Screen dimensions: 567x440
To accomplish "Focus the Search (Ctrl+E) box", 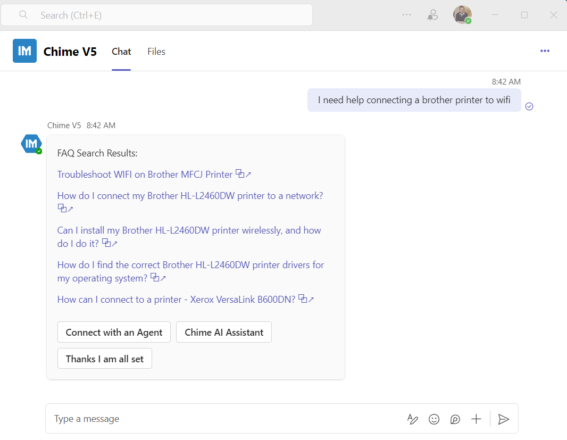I will [156, 15].
